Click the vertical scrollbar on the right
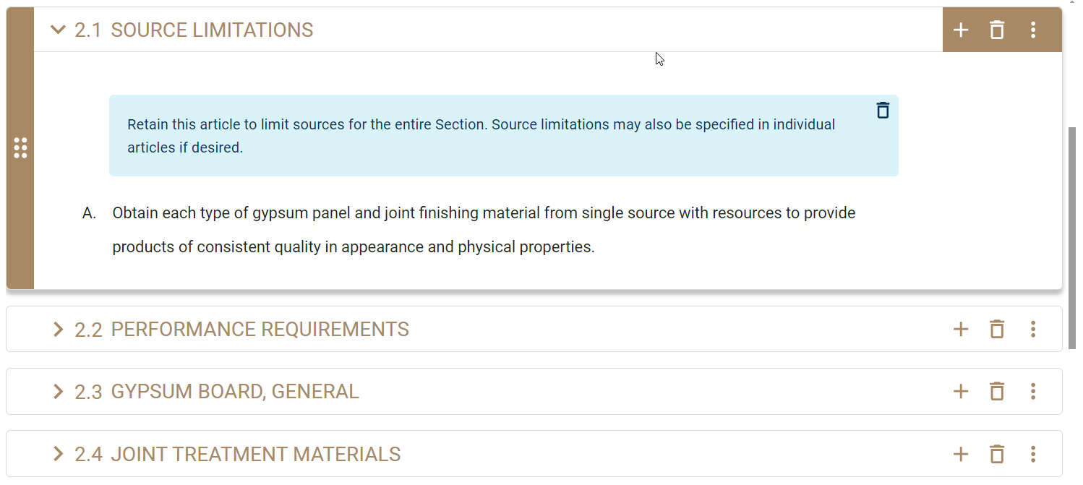 (x=1072, y=239)
